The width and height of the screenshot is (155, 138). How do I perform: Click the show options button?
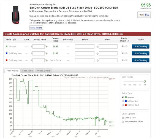tap(36, 28)
